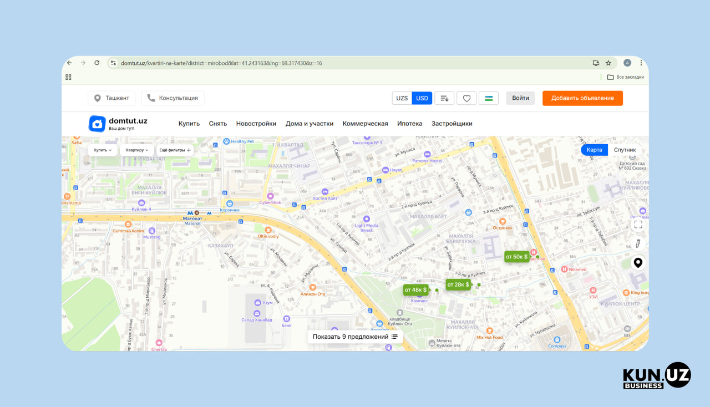Screen dimensions: 710x407
Task: Activate the pencil draw-area tool
Action: [x=638, y=243]
